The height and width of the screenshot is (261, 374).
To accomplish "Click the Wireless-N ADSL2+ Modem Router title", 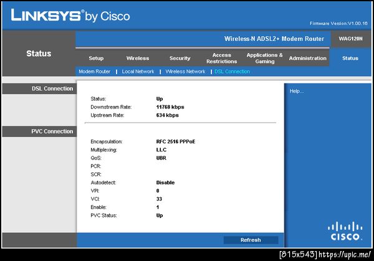I will pyautogui.click(x=274, y=39).
